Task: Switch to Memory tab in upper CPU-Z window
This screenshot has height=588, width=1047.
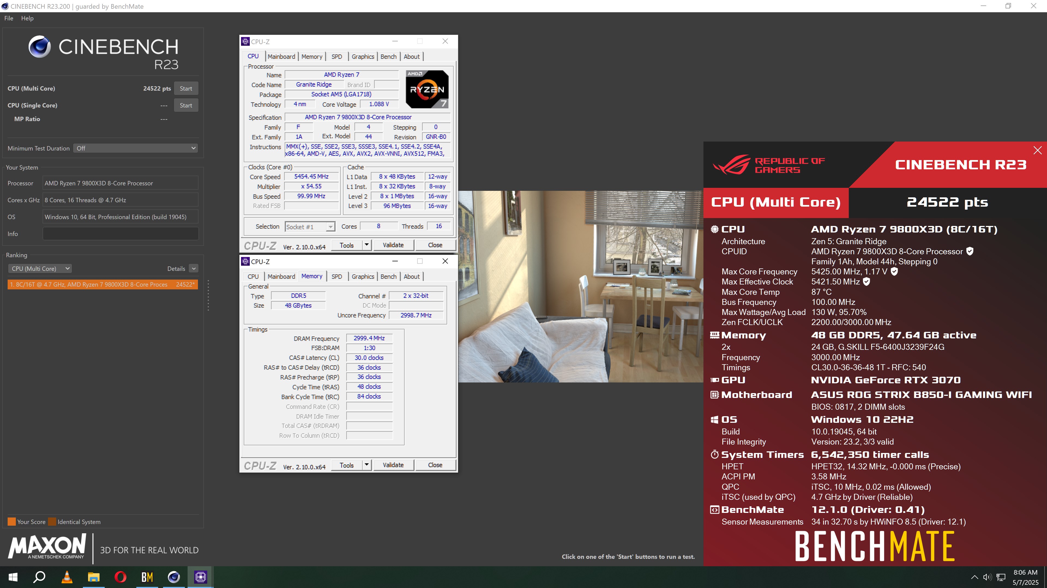Action: click(x=312, y=56)
